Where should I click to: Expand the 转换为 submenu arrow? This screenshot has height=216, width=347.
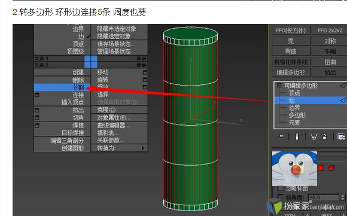point(143,148)
